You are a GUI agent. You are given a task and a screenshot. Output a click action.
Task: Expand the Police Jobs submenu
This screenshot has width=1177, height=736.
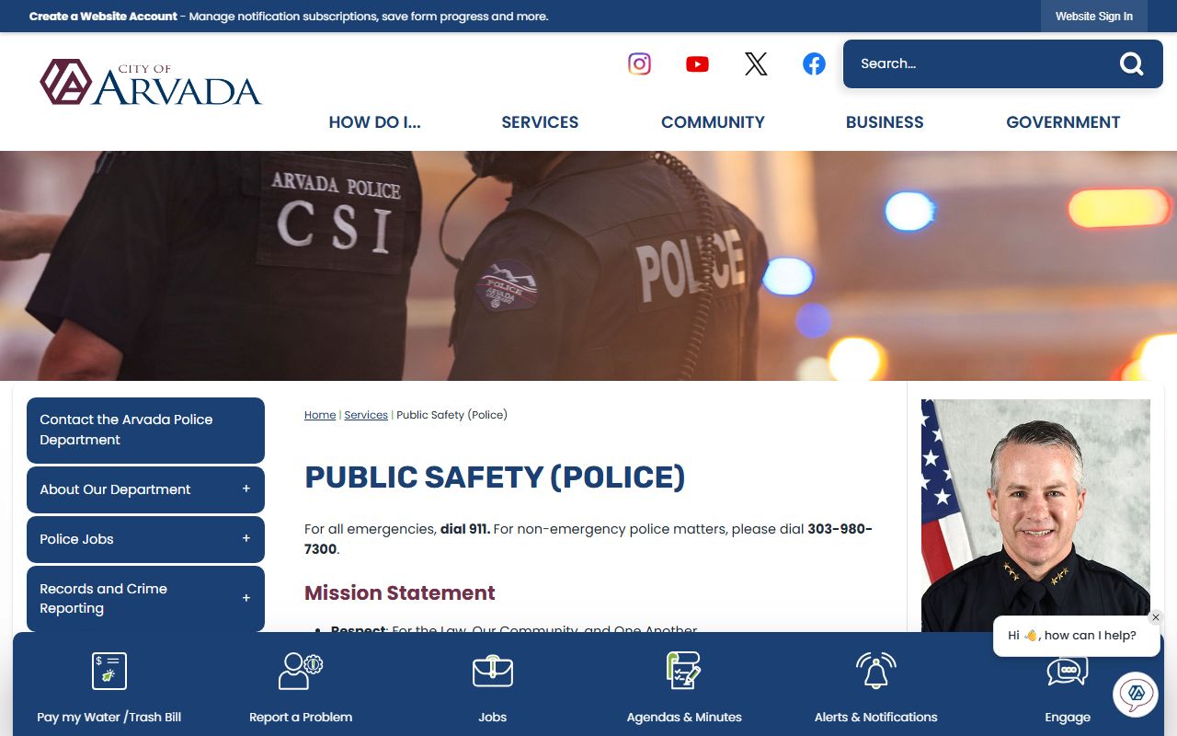pyautogui.click(x=246, y=539)
